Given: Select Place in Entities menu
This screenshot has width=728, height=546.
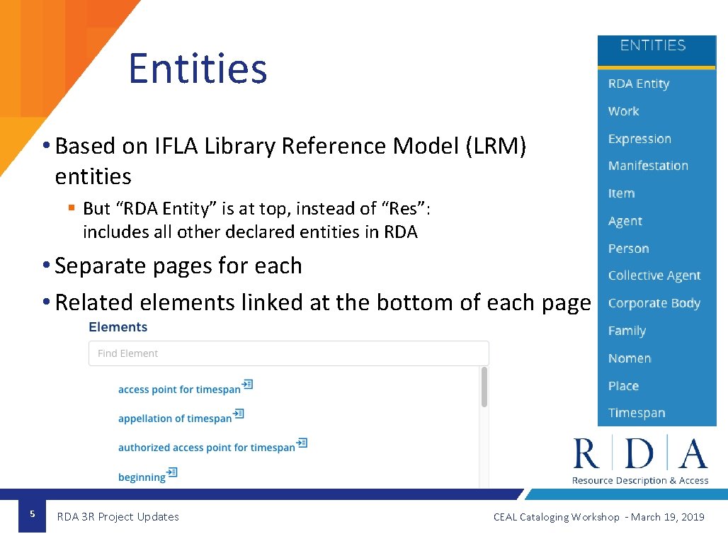Looking at the screenshot, I should (x=623, y=386).
